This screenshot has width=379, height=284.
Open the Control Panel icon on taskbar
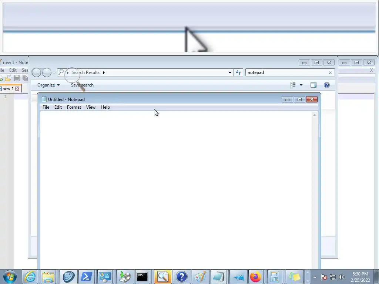click(x=105, y=277)
